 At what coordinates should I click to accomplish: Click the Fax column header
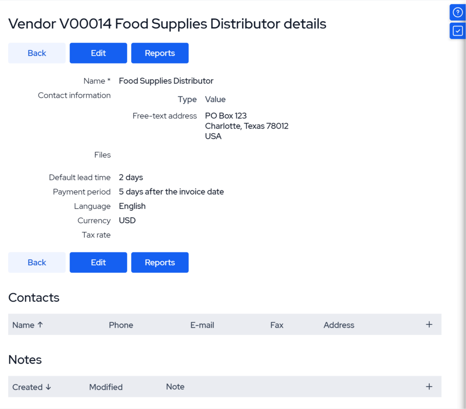click(277, 325)
